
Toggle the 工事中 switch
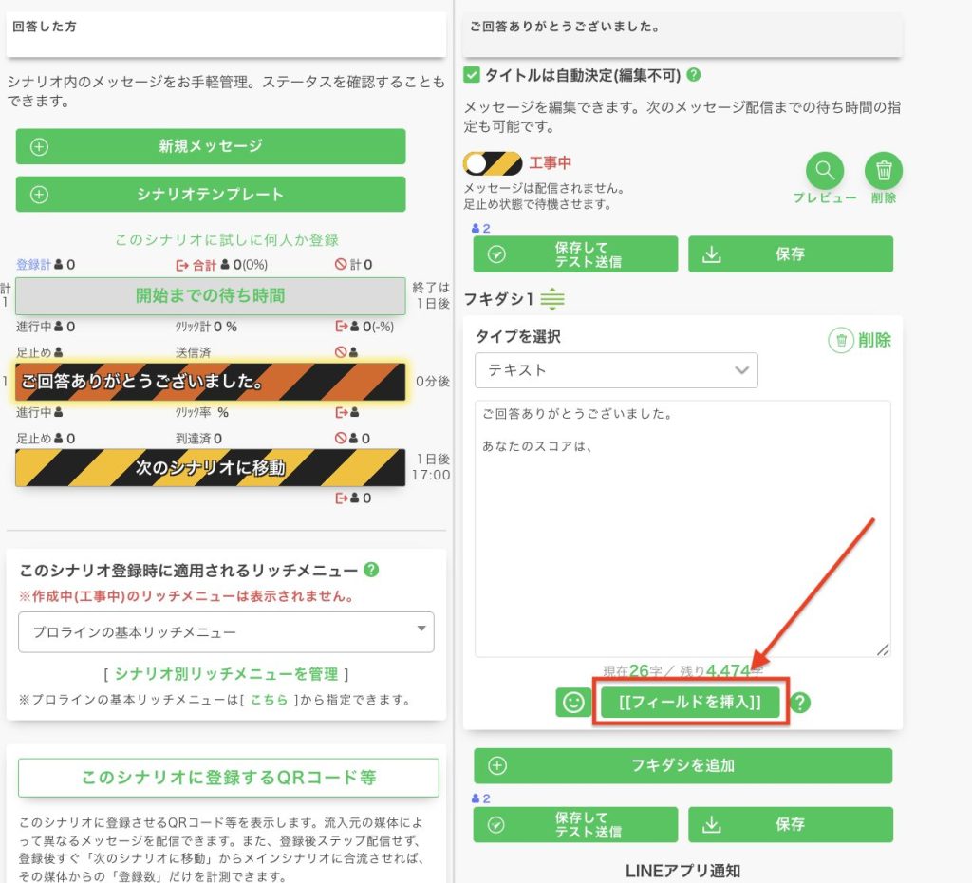click(493, 163)
